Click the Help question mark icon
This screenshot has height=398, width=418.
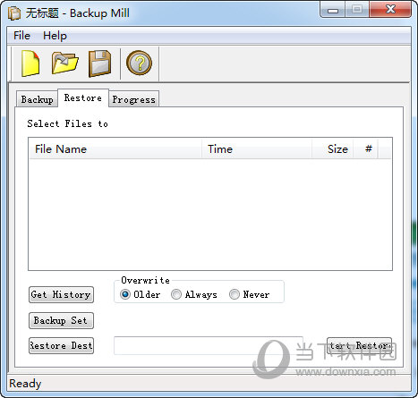coord(139,63)
